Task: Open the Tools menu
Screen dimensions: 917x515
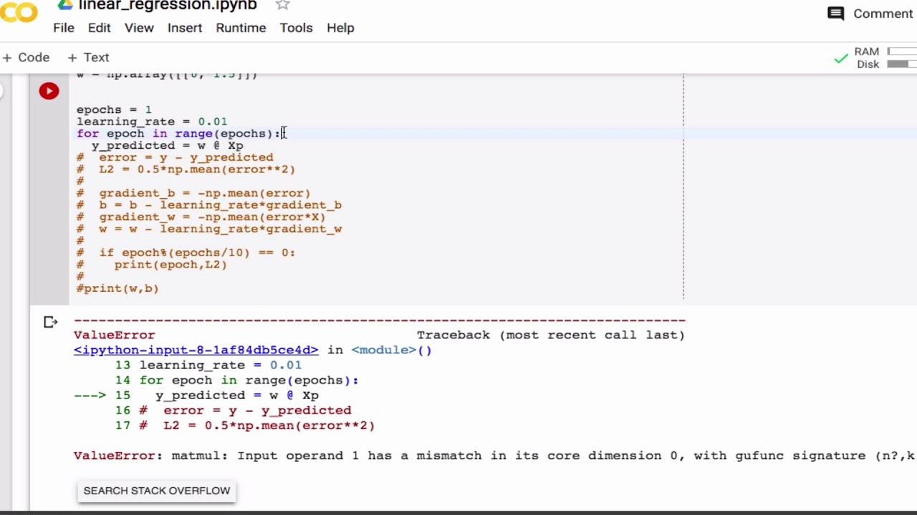Action: (x=296, y=28)
